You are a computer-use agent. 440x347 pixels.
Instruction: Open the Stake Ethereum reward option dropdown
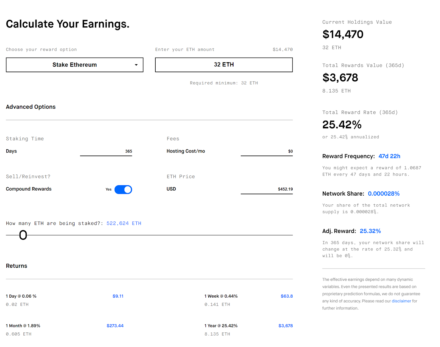click(75, 65)
